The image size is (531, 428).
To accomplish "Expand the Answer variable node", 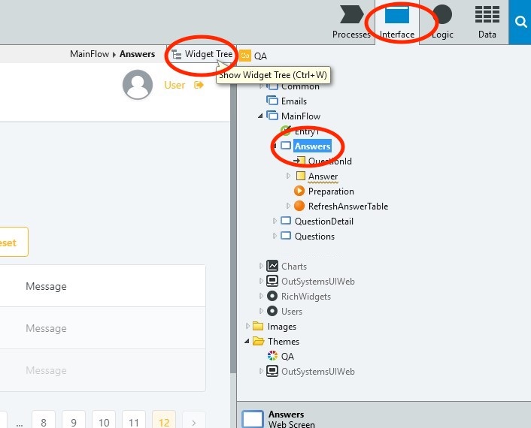I will point(288,176).
